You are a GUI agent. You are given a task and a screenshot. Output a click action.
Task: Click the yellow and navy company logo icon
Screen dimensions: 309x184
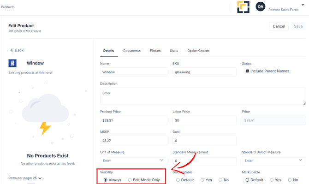(x=243, y=7)
